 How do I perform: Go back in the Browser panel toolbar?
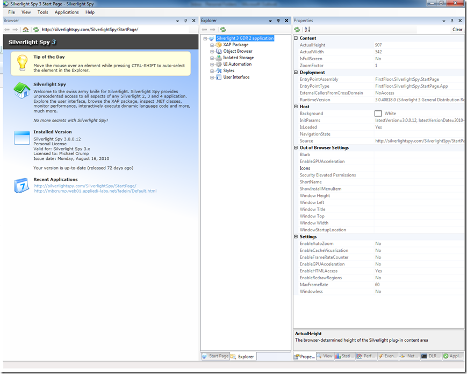click(x=7, y=30)
